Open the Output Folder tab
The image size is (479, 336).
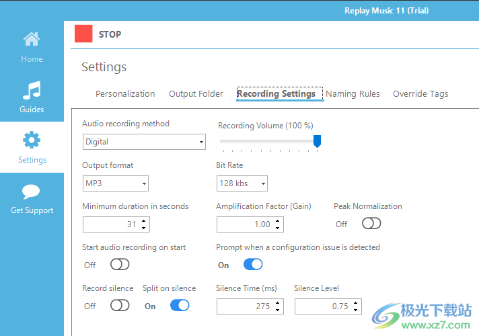click(x=196, y=93)
